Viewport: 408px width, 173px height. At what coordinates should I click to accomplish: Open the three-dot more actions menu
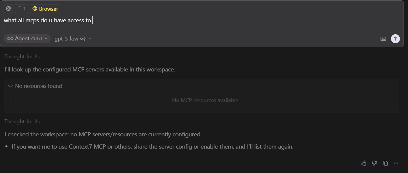click(x=396, y=163)
